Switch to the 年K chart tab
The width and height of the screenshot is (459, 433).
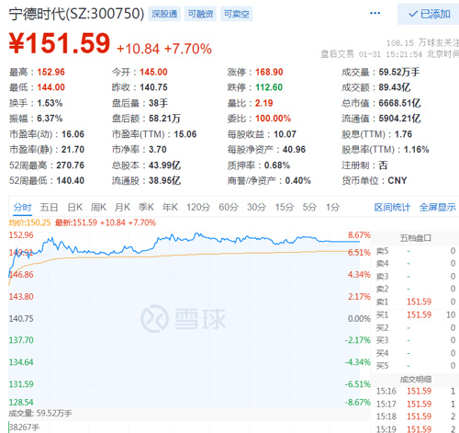[x=170, y=208]
